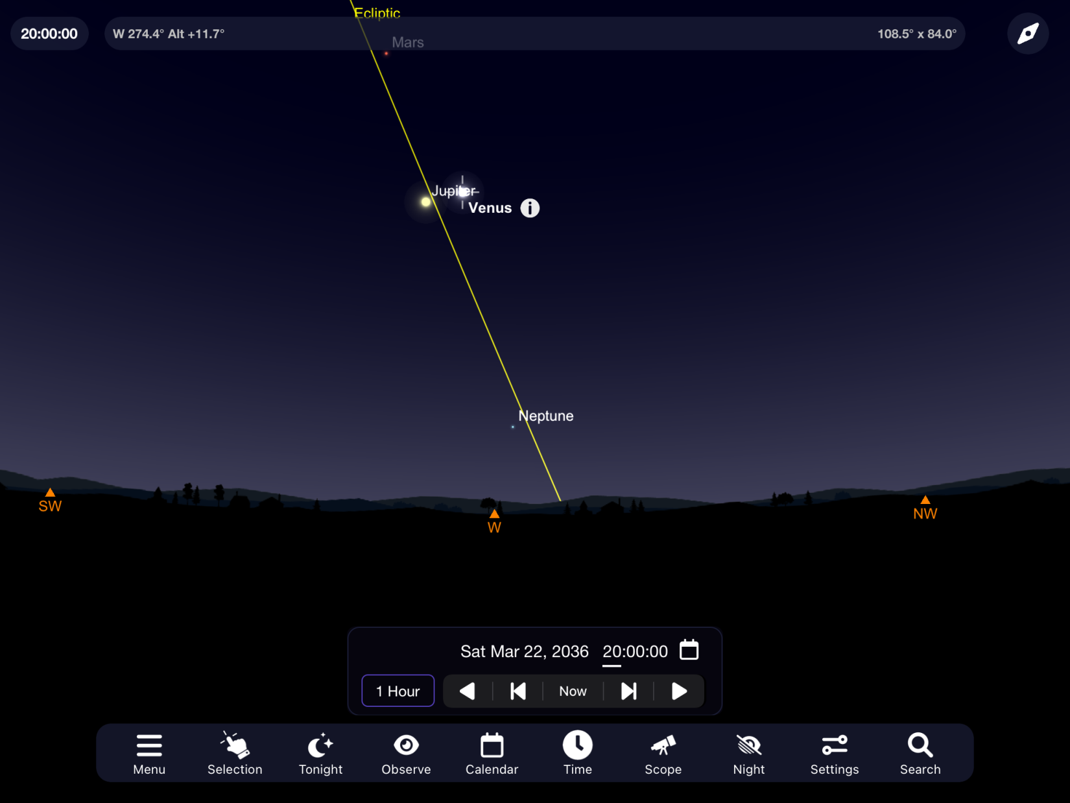Open Settings sliders icon

click(834, 754)
